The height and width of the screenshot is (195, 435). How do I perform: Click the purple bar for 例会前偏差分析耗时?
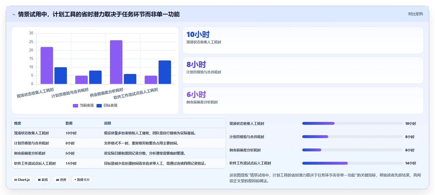pyautogui.click(x=116, y=62)
